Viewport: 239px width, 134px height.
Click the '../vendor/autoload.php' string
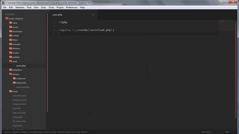(93, 30)
